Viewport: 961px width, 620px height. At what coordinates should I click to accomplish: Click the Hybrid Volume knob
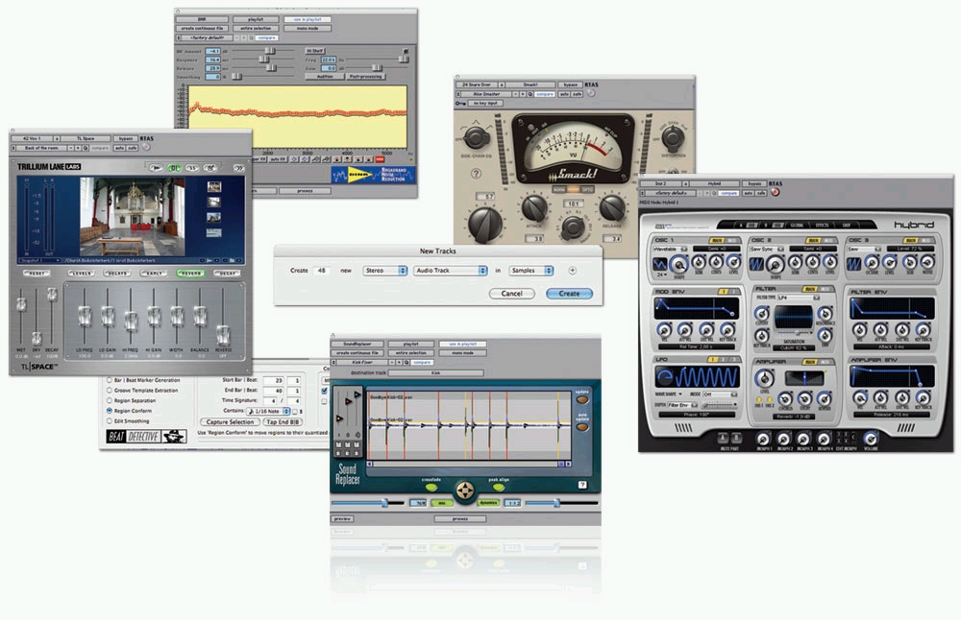pyautogui.click(x=871, y=439)
